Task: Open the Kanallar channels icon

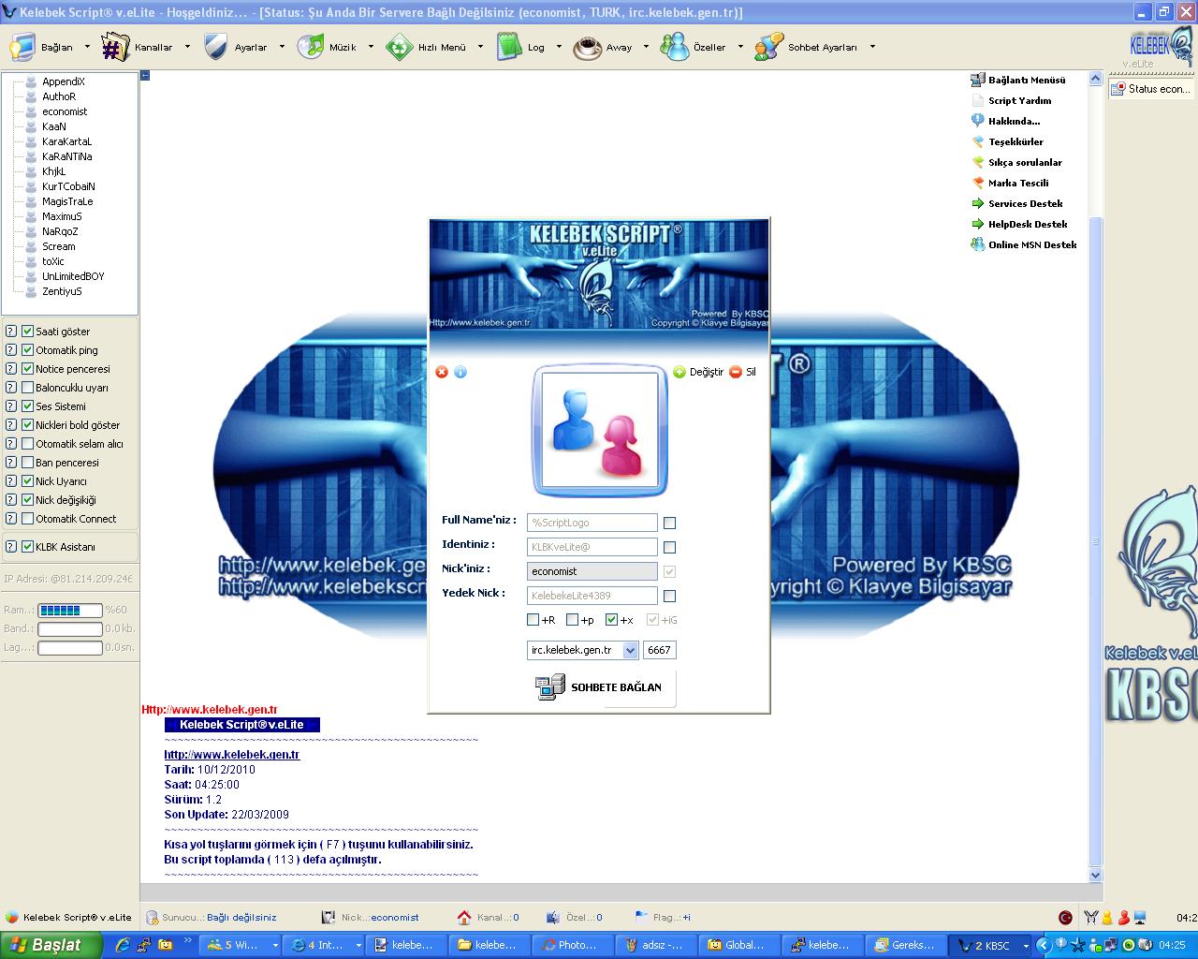Action: click(x=114, y=47)
